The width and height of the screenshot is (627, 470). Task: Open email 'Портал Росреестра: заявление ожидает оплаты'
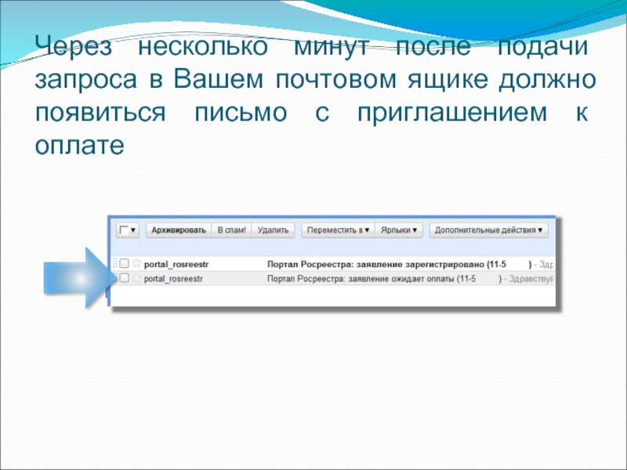pyautogui.click(x=361, y=279)
